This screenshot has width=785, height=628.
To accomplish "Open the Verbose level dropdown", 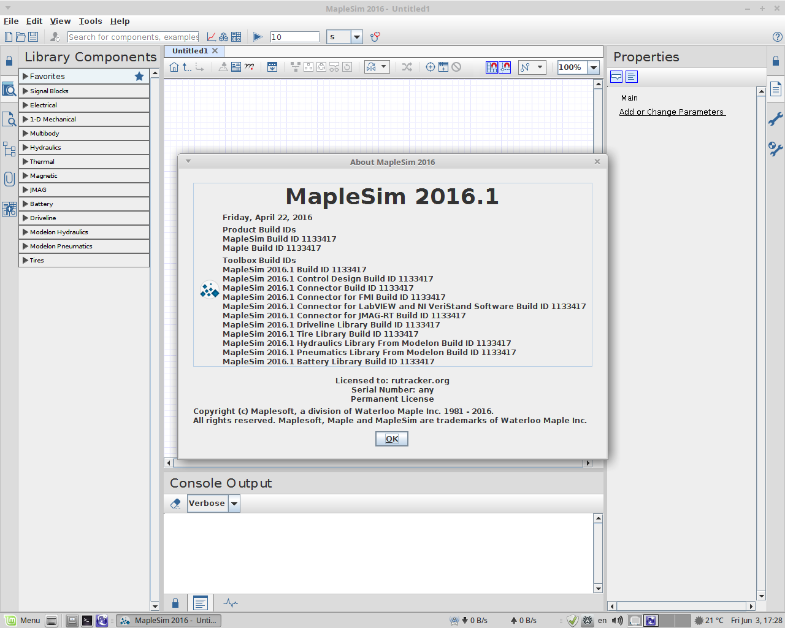I will pos(234,504).
